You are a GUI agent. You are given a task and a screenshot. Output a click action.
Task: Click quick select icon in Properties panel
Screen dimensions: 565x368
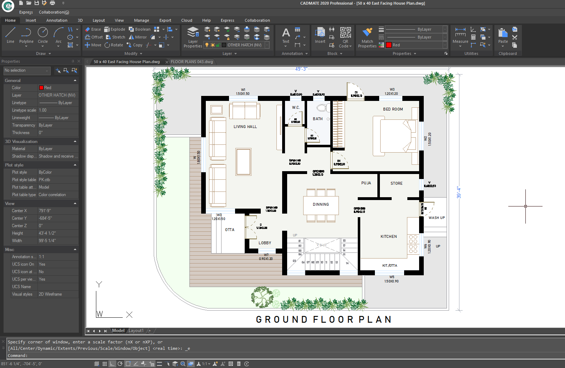coord(74,71)
